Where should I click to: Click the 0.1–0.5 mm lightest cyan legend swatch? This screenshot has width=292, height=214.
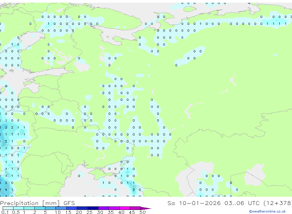[8, 208]
